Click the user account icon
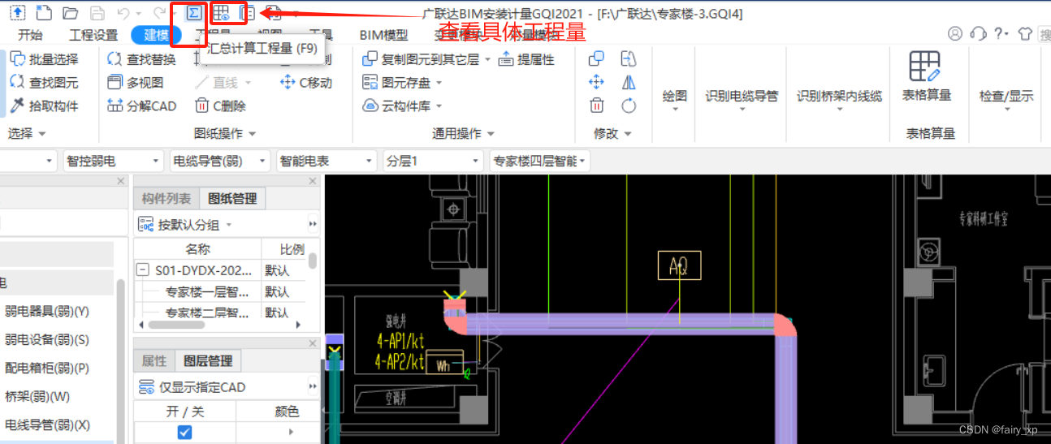This screenshot has height=444, width=1051. point(955,33)
